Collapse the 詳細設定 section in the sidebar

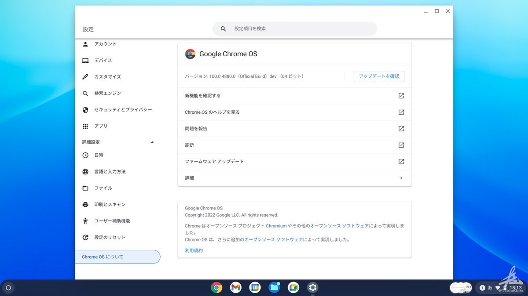pyautogui.click(x=152, y=142)
